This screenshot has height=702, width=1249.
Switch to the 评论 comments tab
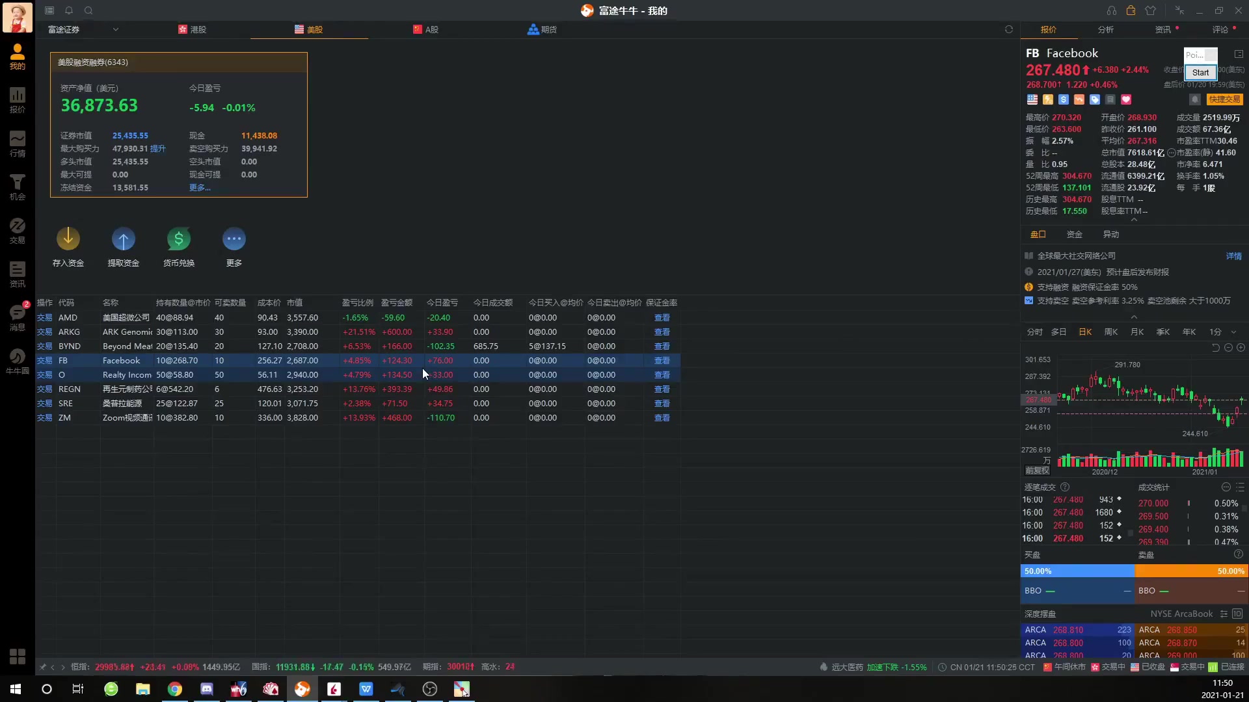coord(1220,29)
